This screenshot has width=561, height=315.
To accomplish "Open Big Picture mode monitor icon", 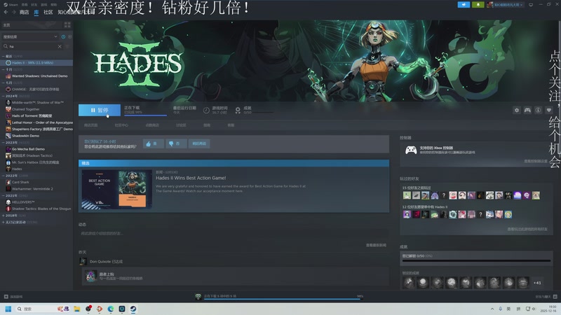I will tap(531, 5).
